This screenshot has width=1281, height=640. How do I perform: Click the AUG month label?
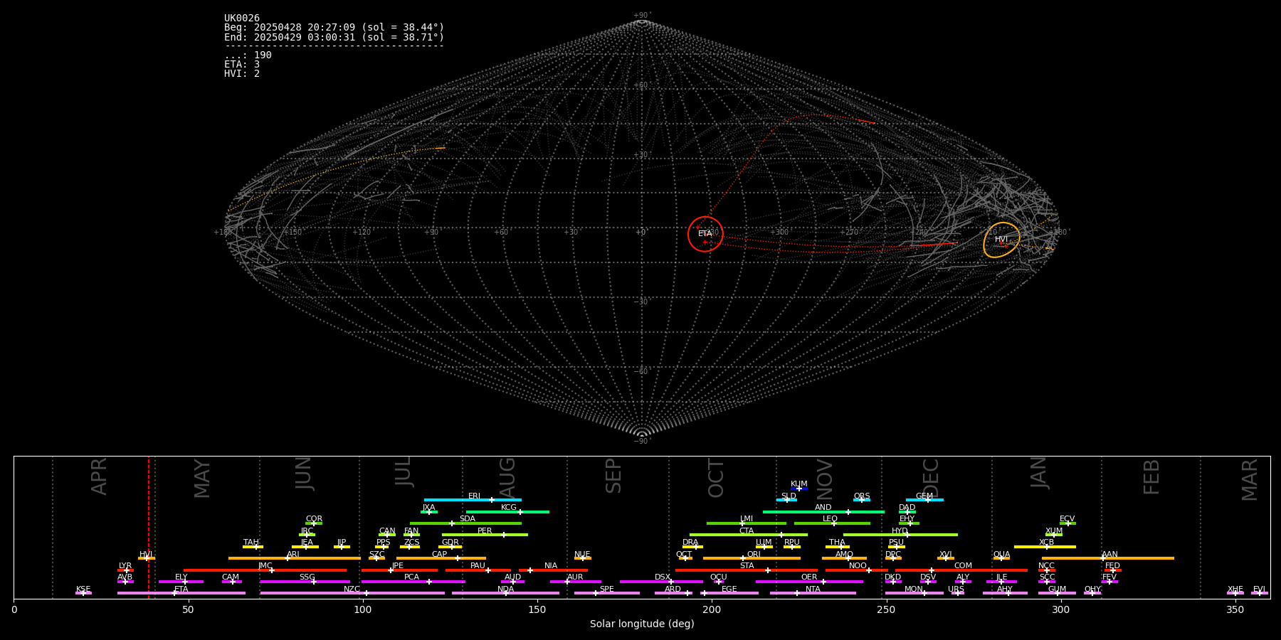507,477
